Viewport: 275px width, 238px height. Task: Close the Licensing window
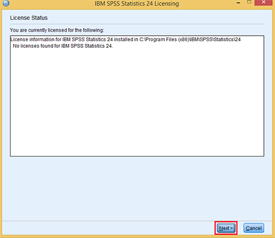263,3
